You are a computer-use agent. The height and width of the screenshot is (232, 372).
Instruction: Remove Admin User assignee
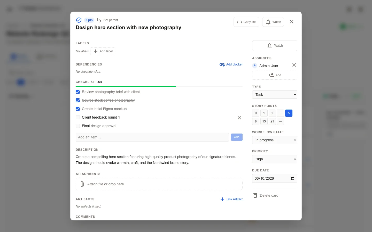(x=294, y=65)
